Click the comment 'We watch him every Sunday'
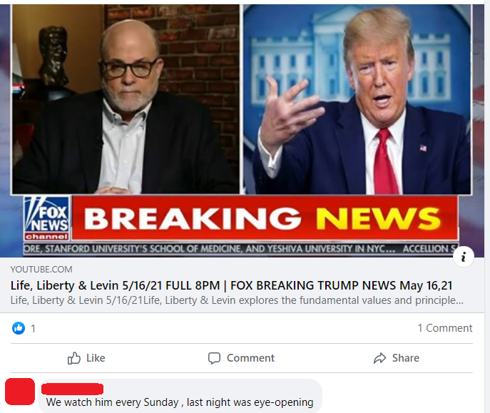This screenshot has height=413, width=490. pos(180,402)
